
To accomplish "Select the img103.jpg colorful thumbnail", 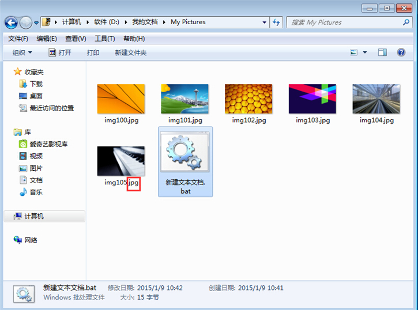I will click(312, 99).
